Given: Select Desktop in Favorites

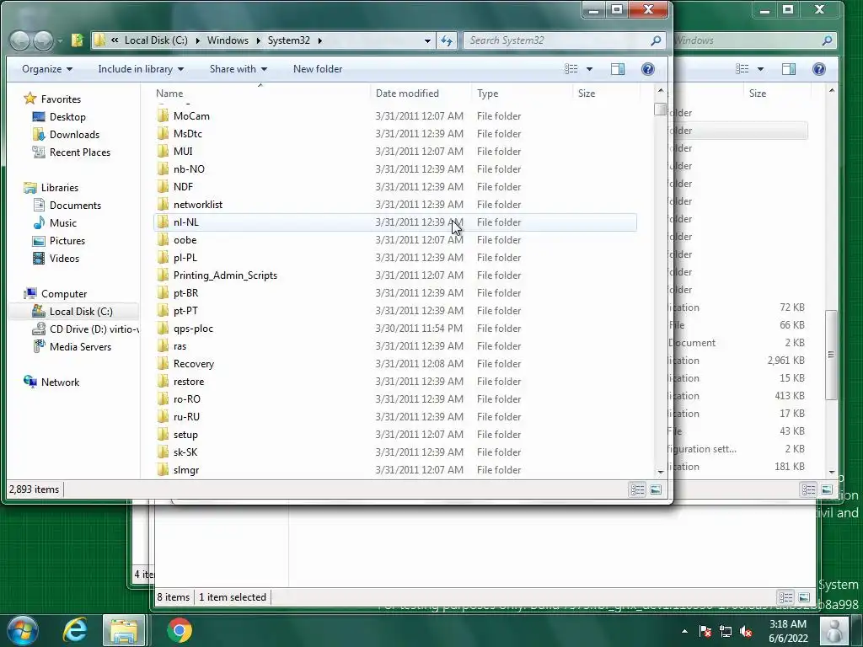Looking at the screenshot, I should (67, 116).
